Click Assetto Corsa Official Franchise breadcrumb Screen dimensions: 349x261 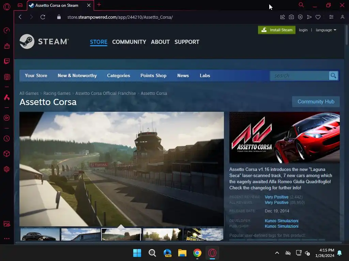pos(106,93)
